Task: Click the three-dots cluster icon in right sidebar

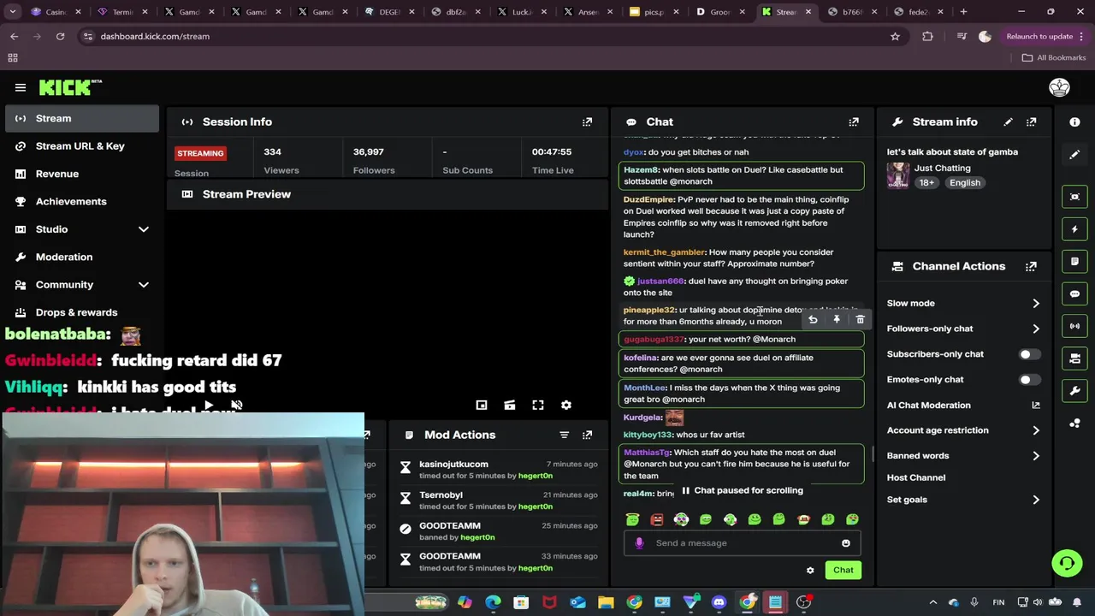Action: (1075, 423)
